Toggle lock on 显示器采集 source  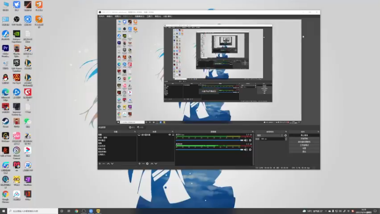[x=173, y=135]
